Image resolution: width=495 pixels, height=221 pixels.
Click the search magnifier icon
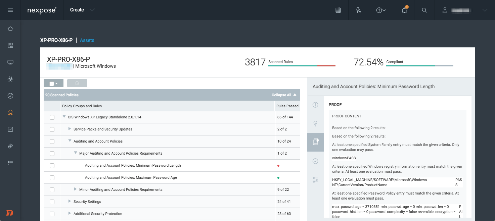(424, 10)
